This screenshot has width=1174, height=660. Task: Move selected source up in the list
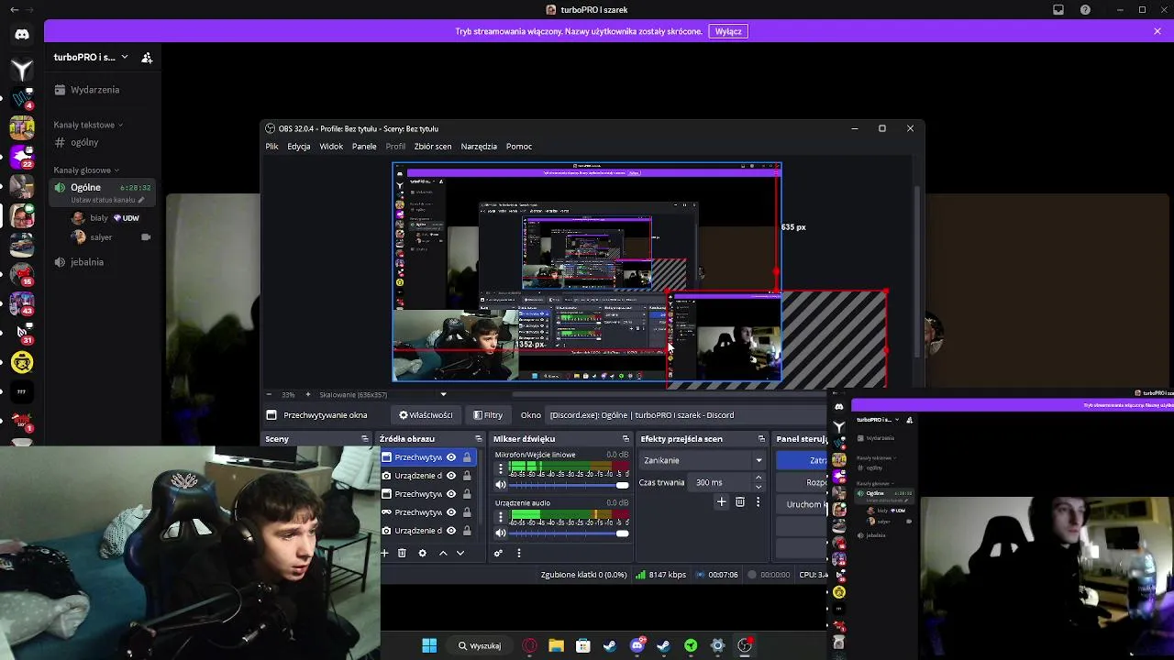[x=443, y=553]
